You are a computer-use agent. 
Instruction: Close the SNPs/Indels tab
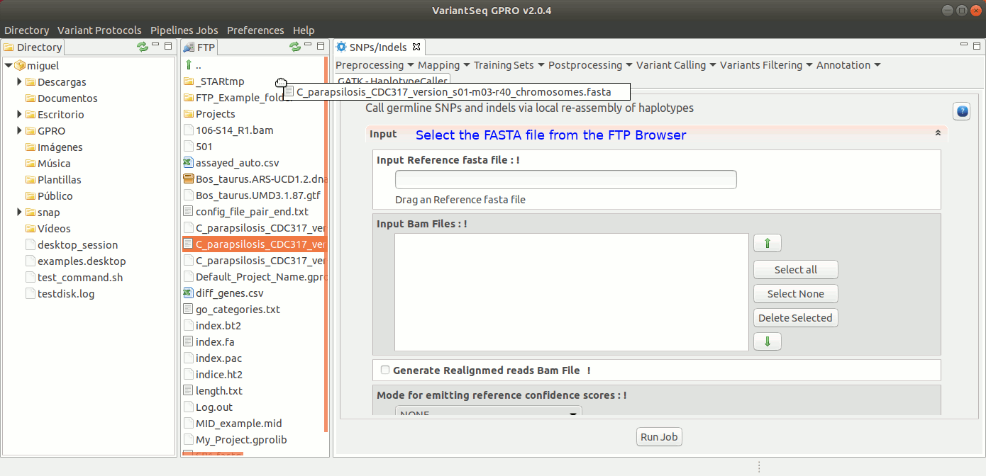(416, 47)
